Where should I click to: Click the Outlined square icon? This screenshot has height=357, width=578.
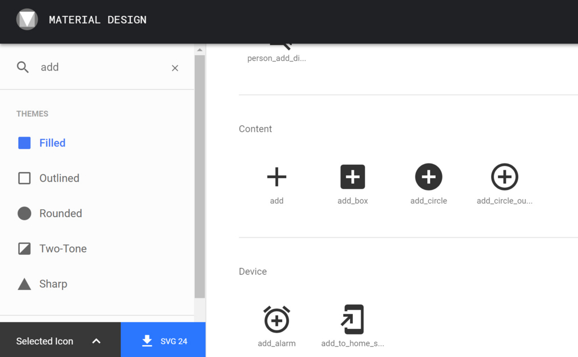point(24,178)
